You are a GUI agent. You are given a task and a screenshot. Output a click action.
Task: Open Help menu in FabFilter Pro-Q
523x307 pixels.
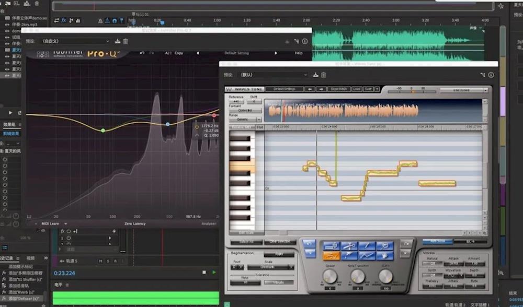[299, 53]
